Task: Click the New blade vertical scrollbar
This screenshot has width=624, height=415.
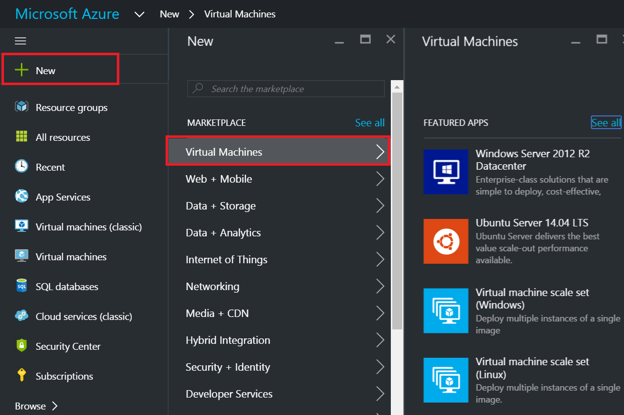Action: tap(397, 209)
